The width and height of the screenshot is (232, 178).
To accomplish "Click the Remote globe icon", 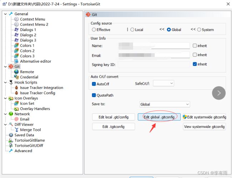I will (16, 72).
